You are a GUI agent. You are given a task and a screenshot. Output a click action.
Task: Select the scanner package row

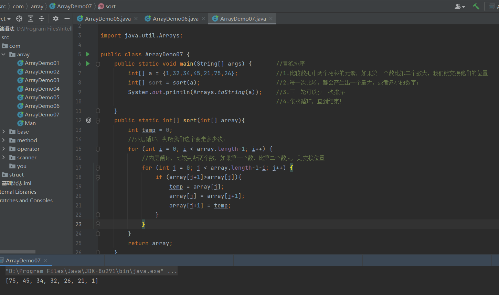click(36, 158)
